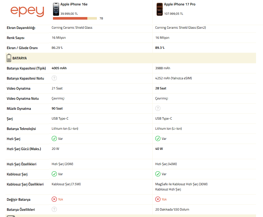Click the 20 W charging power value
The height and width of the screenshot is (217, 263).
click(55, 149)
